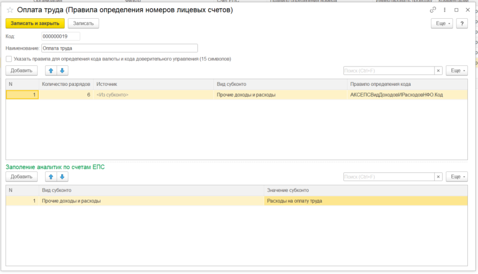Click 'Записать' save button
The width and height of the screenshot is (478, 274).
[83, 23]
